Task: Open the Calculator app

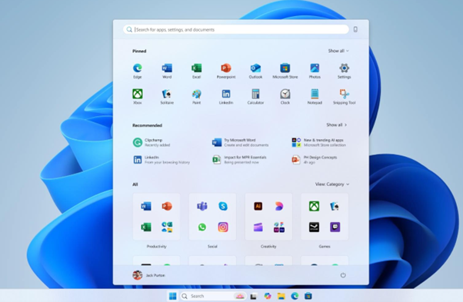Action: point(255,97)
